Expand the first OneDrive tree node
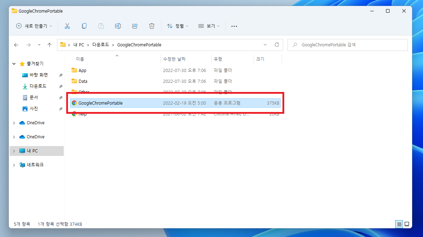The image size is (423, 237). tap(14, 123)
